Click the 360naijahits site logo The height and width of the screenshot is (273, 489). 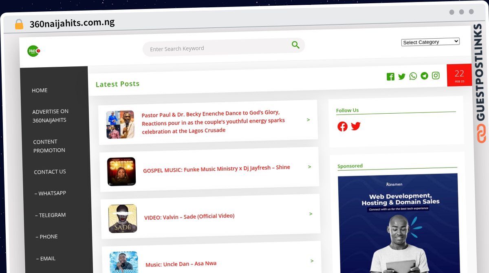[33, 51]
